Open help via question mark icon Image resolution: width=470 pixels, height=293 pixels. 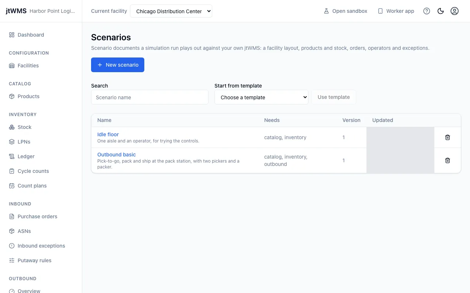point(427,11)
